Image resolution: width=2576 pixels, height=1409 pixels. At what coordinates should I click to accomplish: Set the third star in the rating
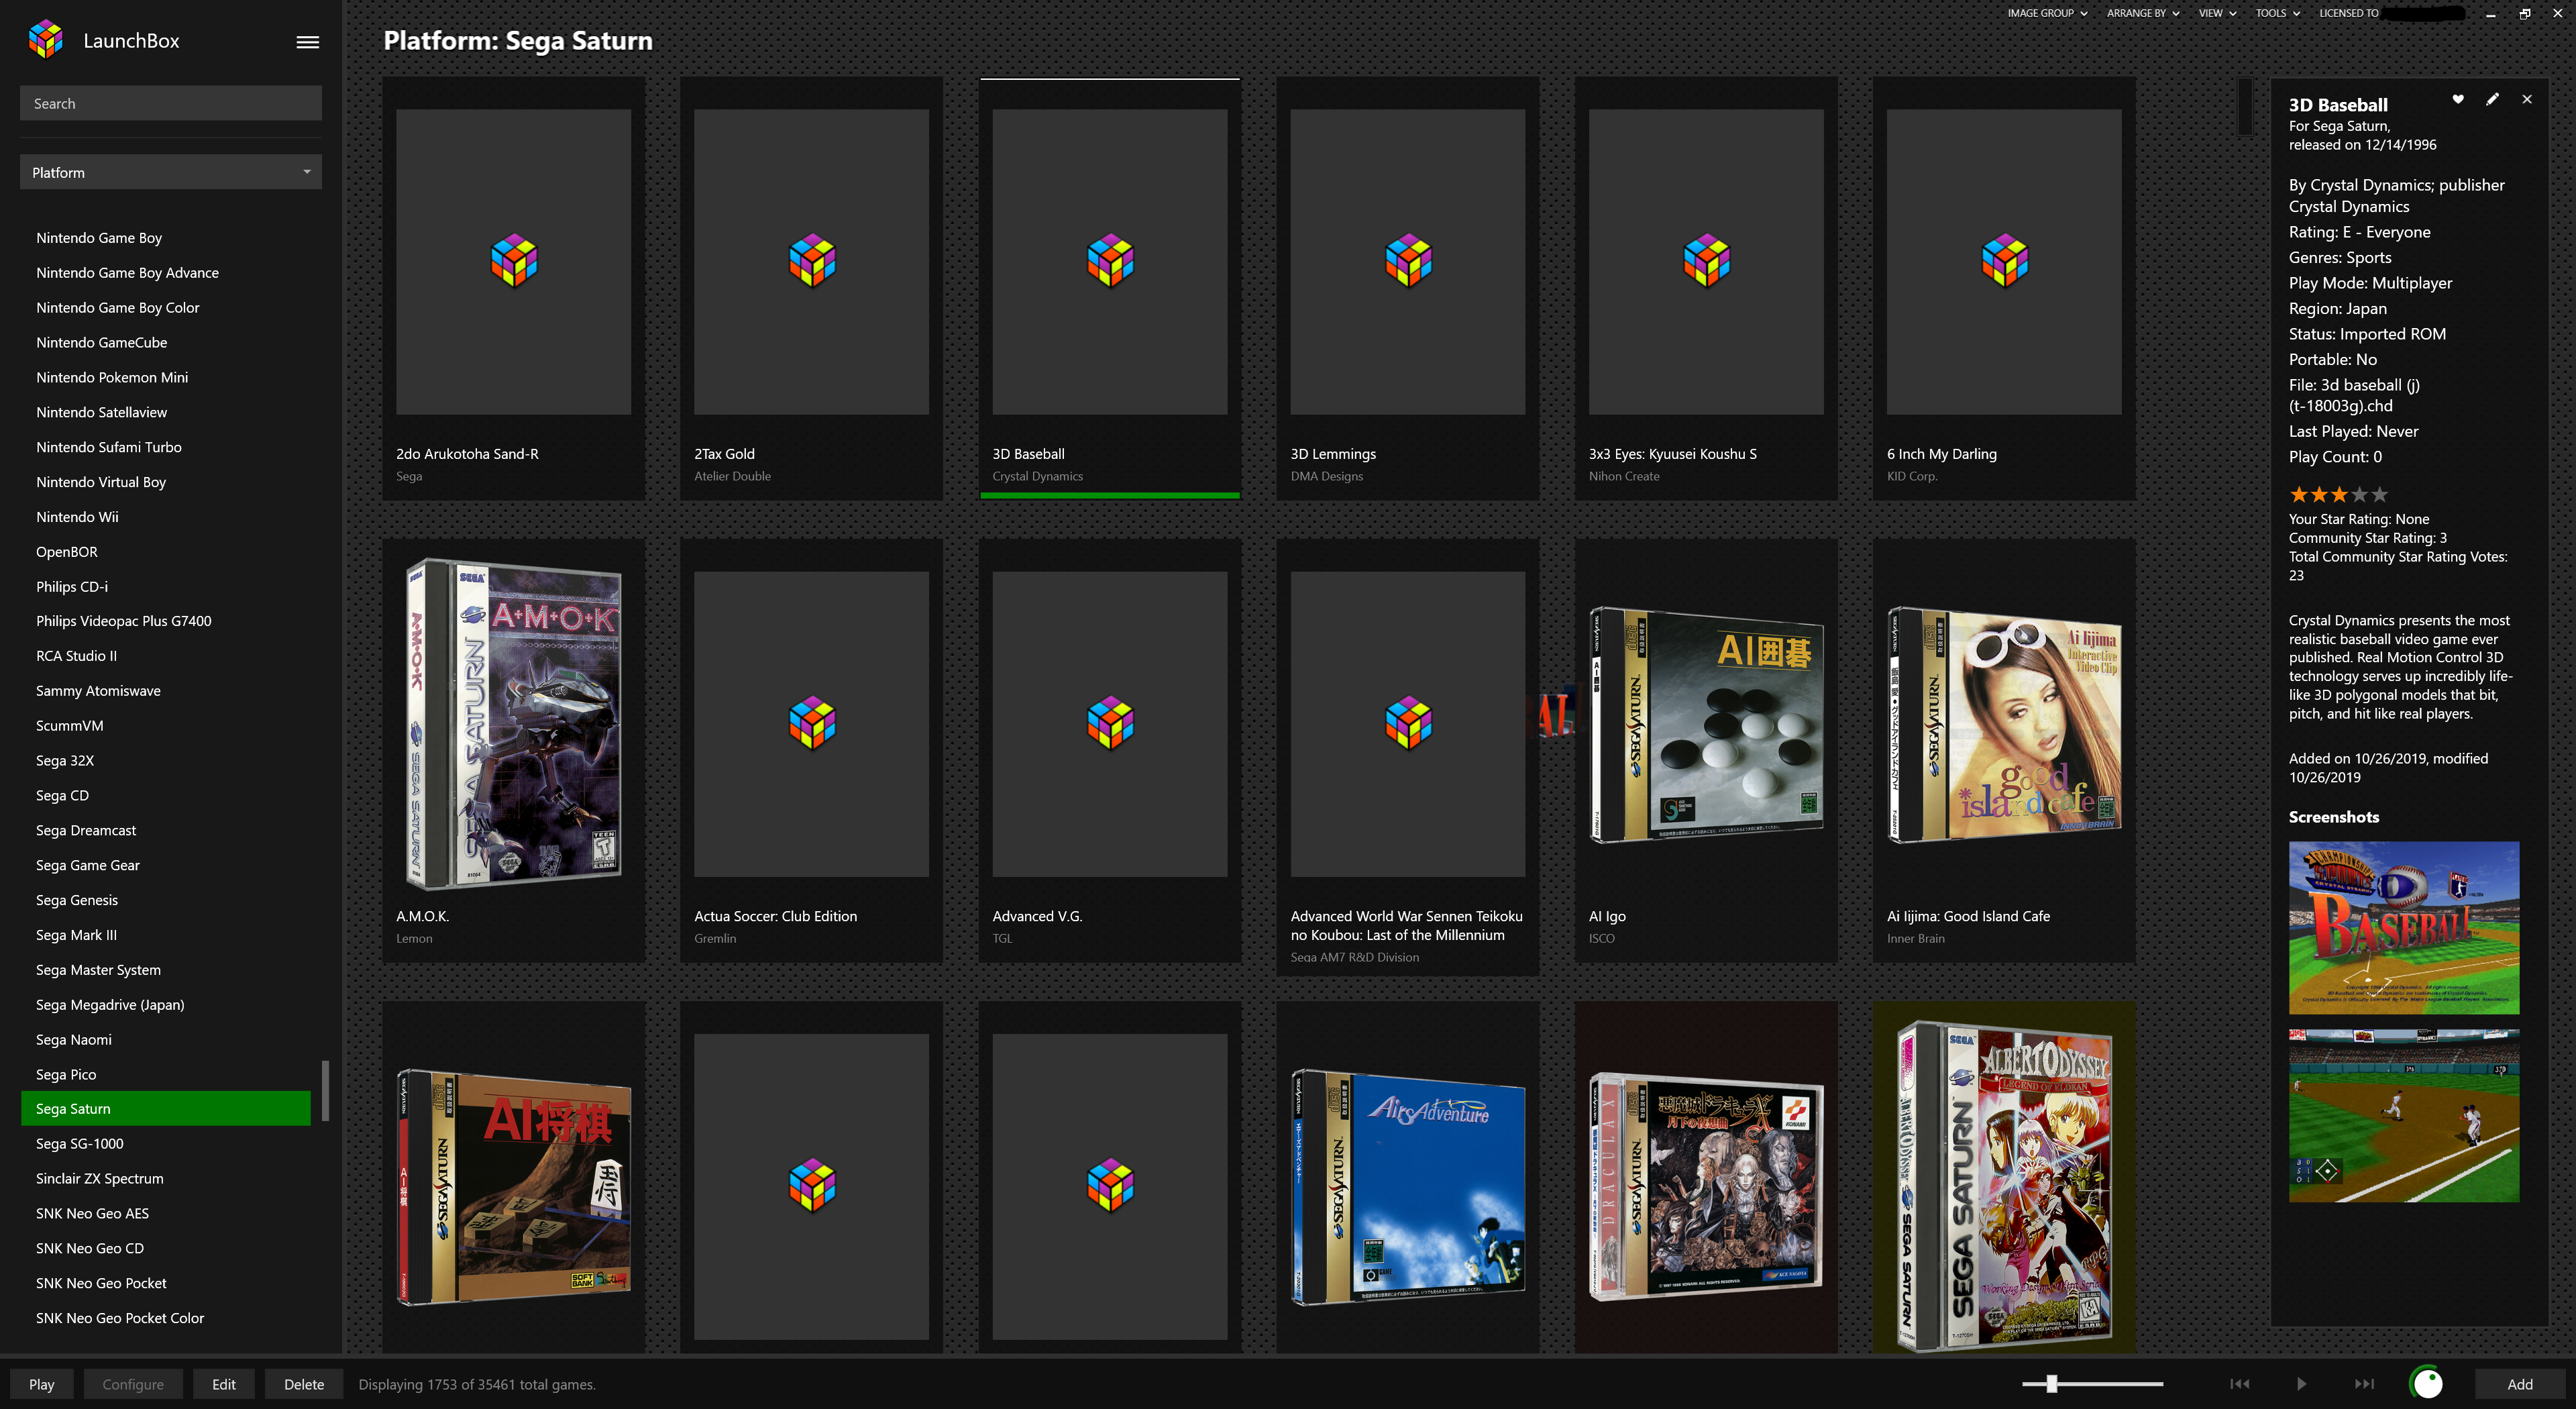point(2339,494)
